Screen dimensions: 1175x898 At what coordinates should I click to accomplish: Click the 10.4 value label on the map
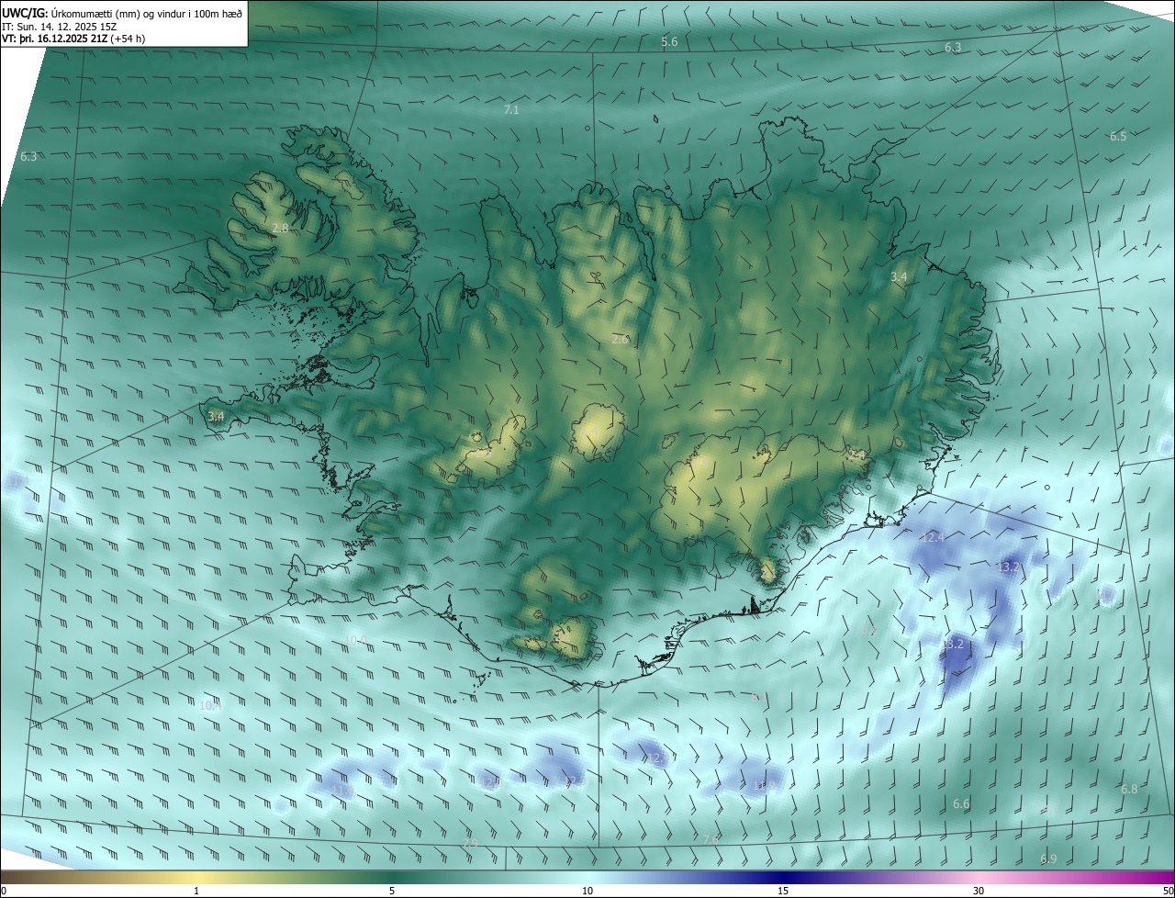click(209, 706)
